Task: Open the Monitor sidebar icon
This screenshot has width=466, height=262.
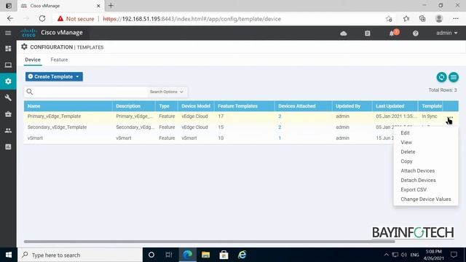Action: (8, 65)
